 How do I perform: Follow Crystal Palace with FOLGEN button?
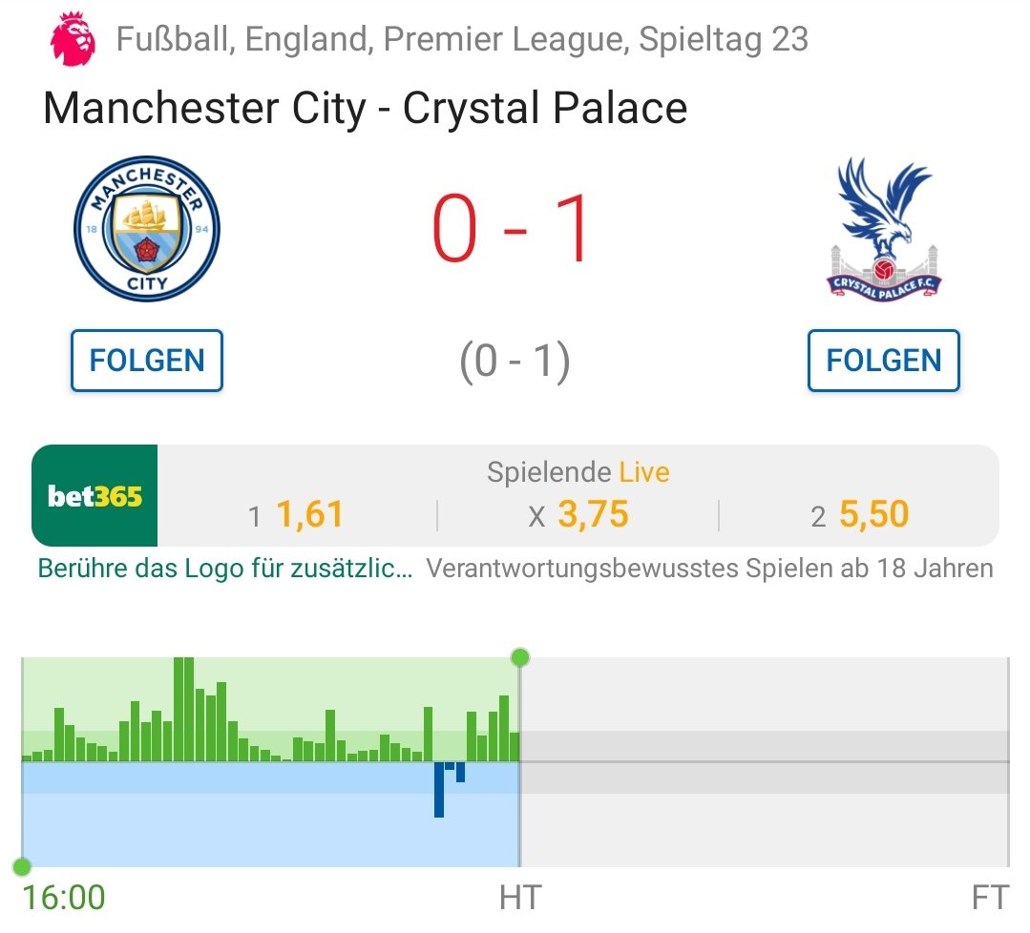click(884, 361)
